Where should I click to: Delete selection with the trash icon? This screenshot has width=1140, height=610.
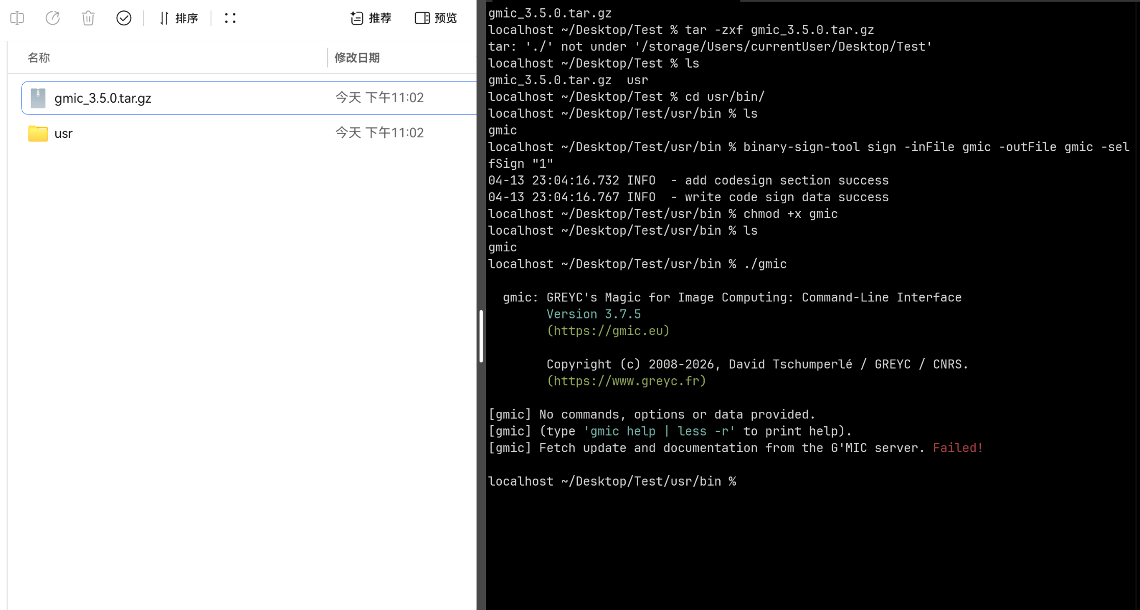click(x=88, y=18)
